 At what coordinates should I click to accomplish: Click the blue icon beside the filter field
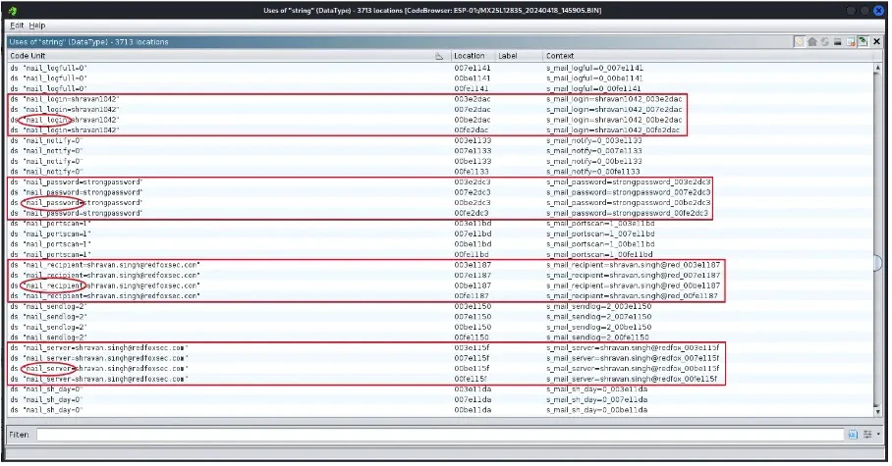(x=853, y=434)
